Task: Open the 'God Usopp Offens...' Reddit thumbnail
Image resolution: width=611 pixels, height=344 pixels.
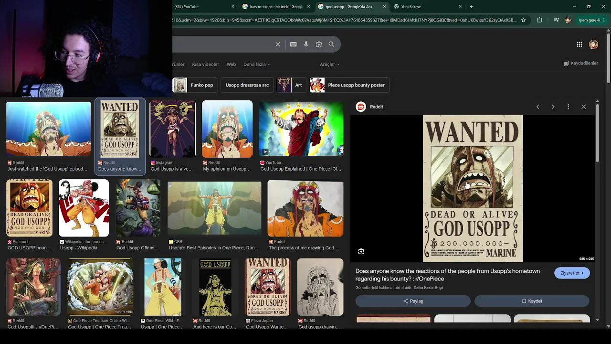Action: [138, 208]
